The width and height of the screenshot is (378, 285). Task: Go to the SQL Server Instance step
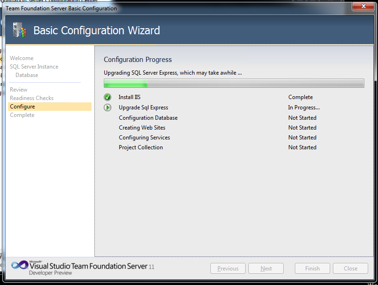34,67
